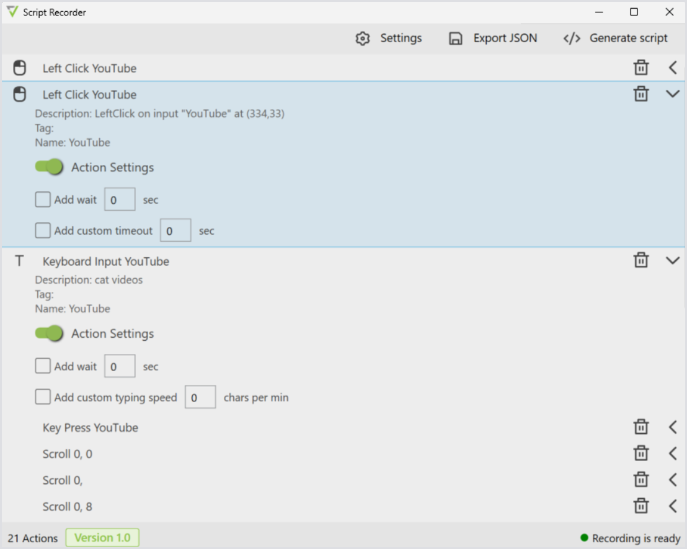
Task: Delete the Scroll 0, 8 action
Action: click(640, 506)
